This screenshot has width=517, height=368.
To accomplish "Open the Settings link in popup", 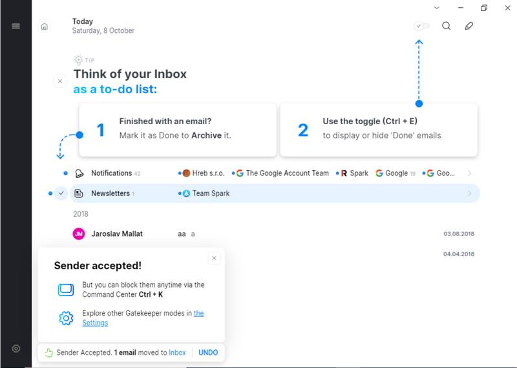I will (x=95, y=323).
